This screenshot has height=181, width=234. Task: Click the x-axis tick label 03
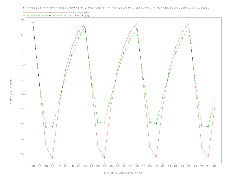[x=39, y=166]
